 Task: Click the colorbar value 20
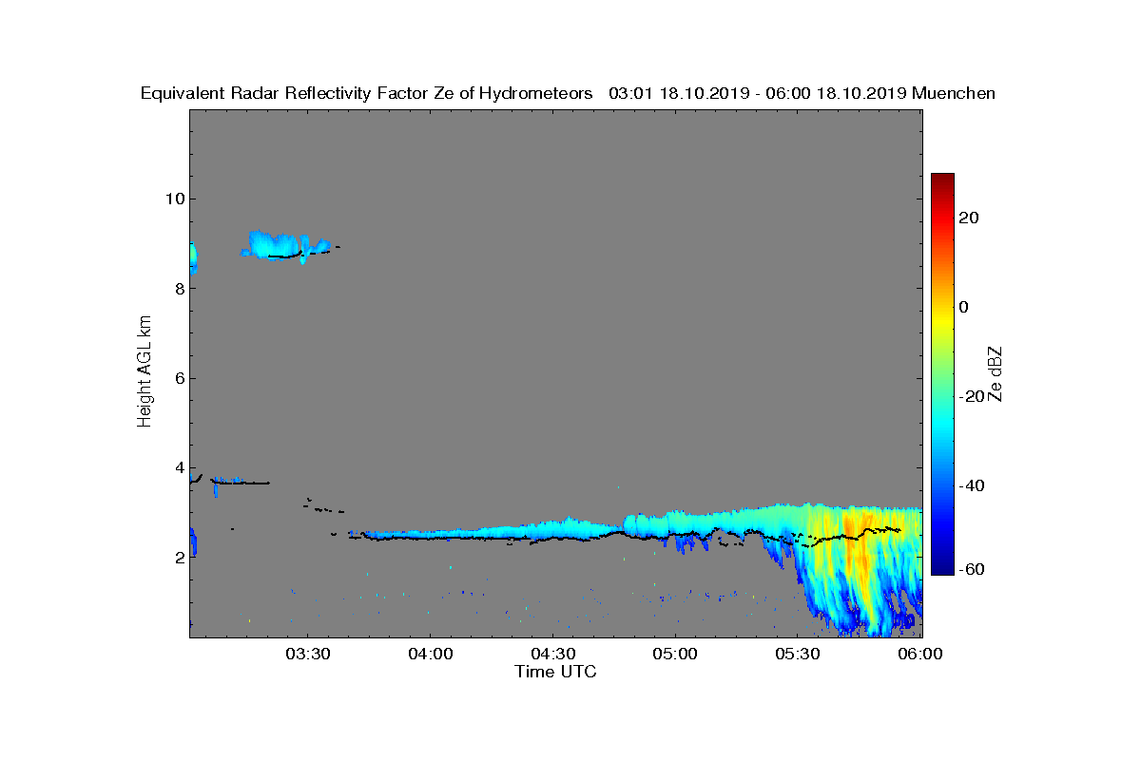(x=970, y=218)
